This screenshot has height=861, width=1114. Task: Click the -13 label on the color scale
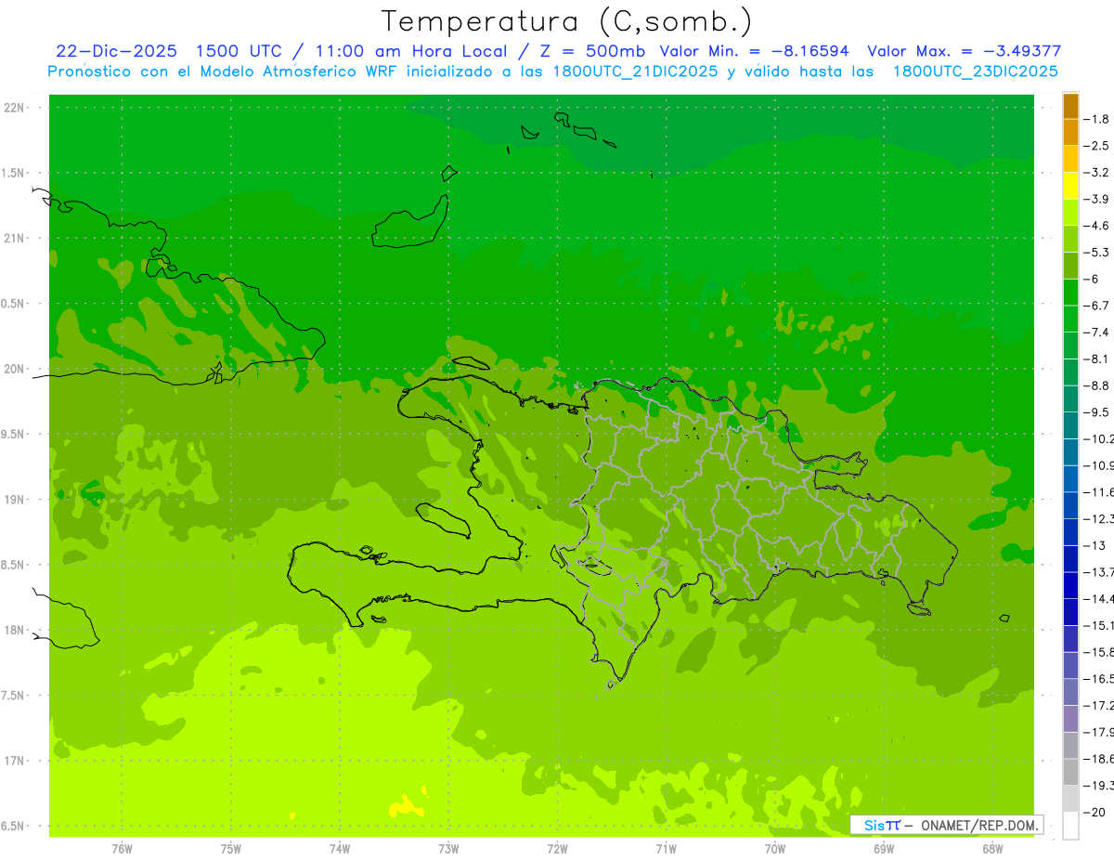click(x=1094, y=545)
